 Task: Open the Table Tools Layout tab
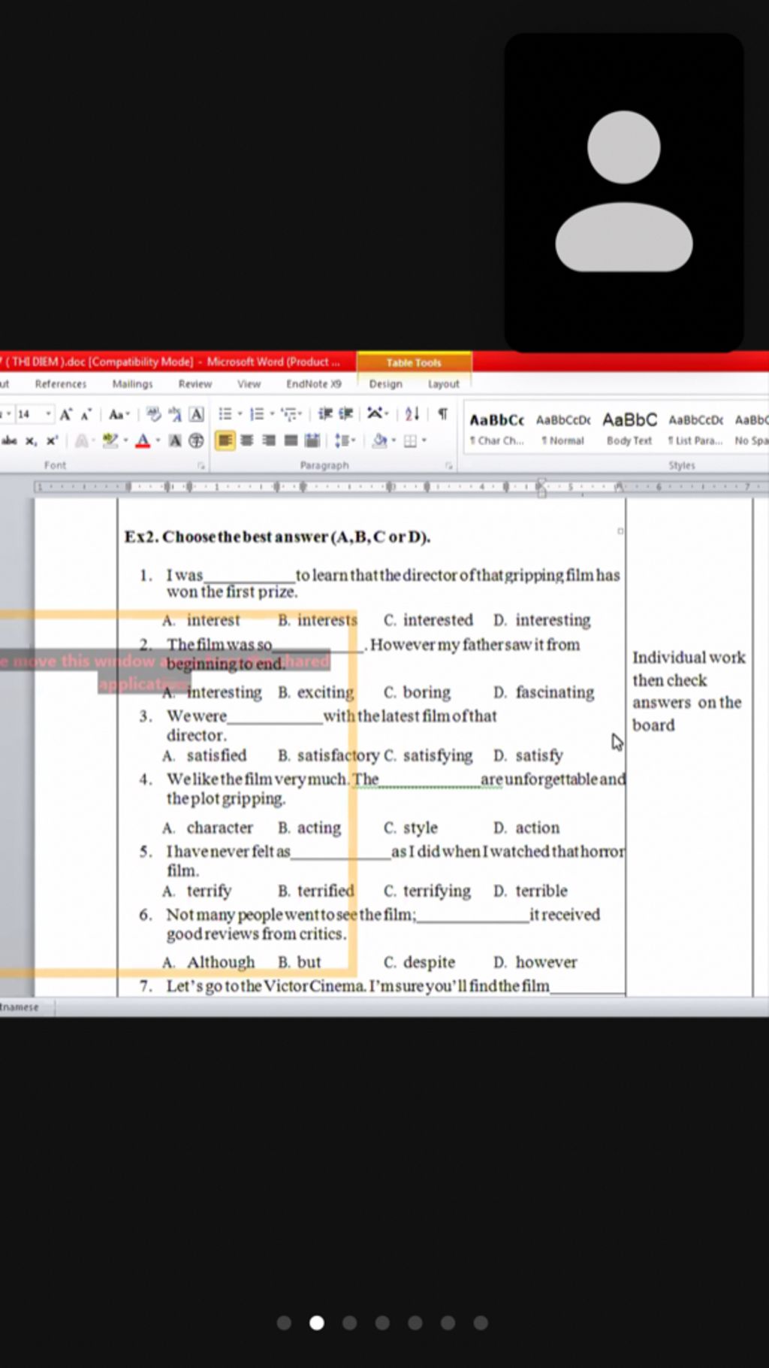(444, 384)
